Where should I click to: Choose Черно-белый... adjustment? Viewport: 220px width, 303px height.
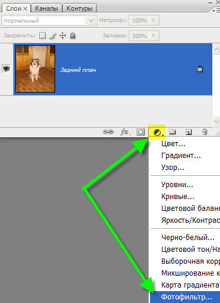(x=188, y=238)
